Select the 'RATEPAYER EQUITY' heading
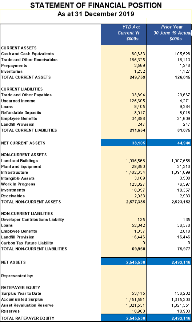 tap(21, 288)
